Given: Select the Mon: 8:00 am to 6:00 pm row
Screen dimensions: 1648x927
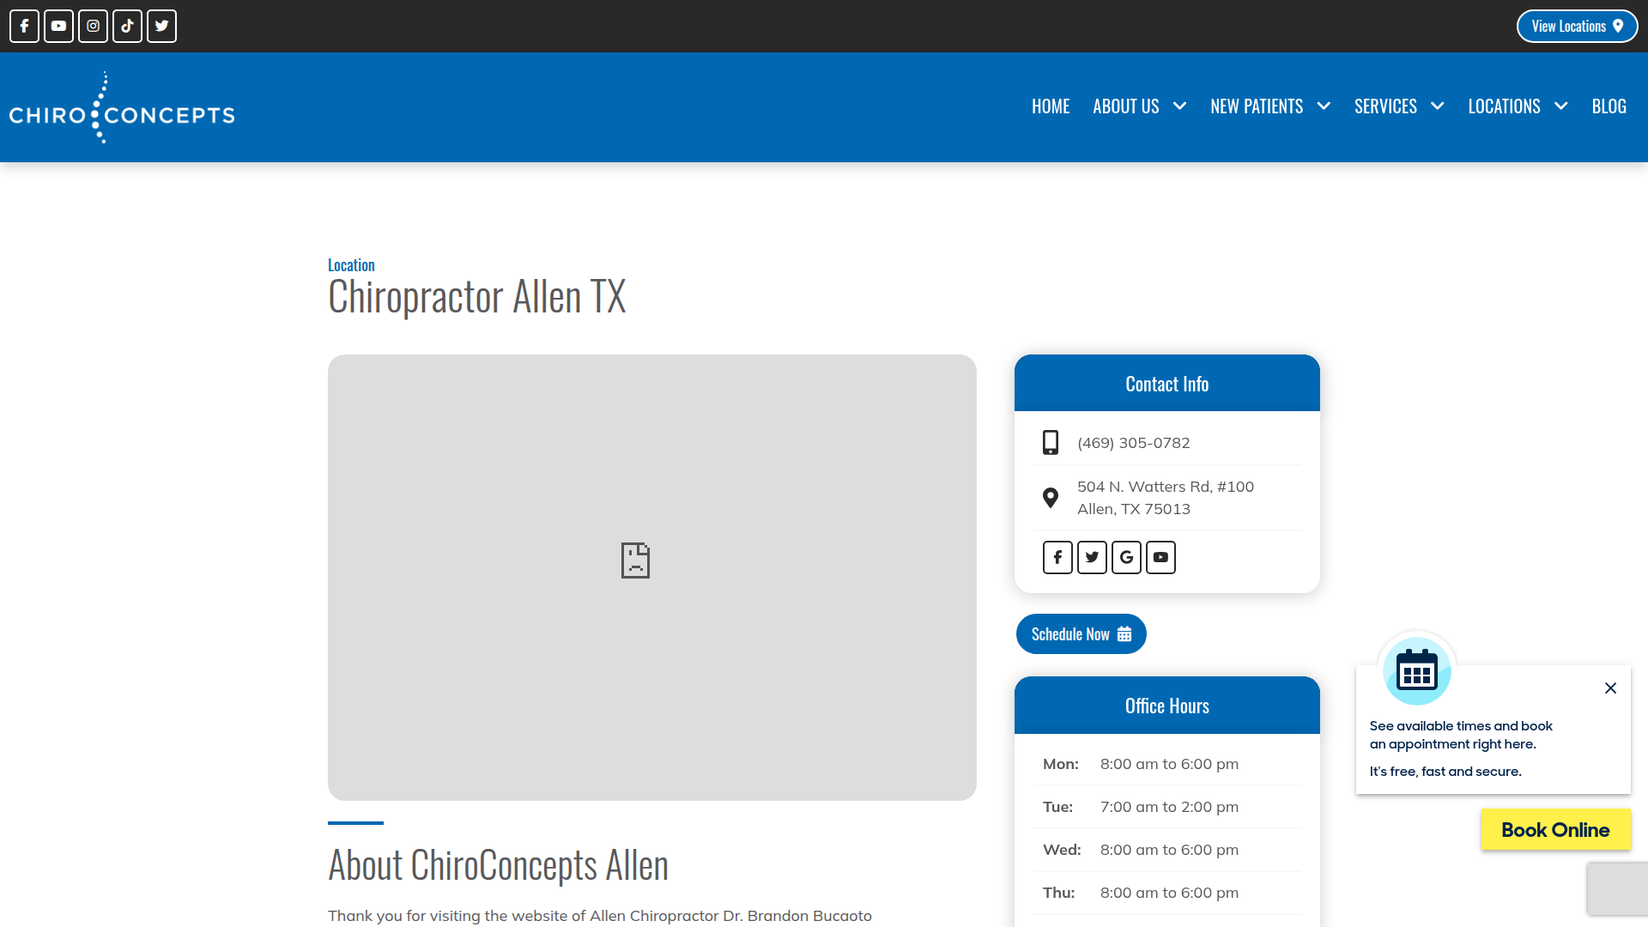Looking at the screenshot, I should pyautogui.click(x=1167, y=764).
